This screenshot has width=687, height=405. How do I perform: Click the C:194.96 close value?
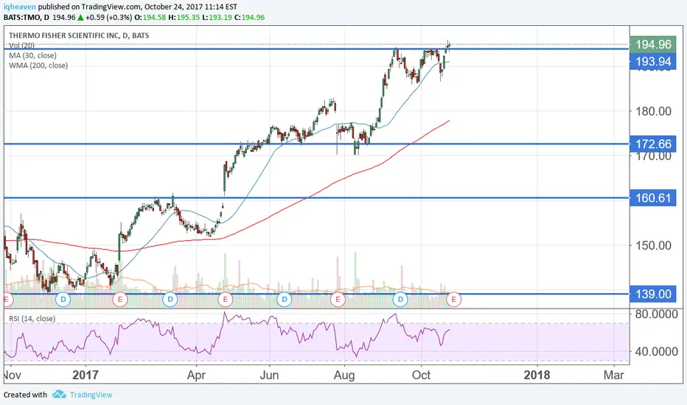point(249,18)
